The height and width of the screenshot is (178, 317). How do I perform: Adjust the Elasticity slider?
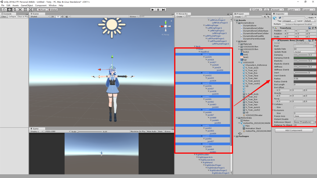click(301, 61)
